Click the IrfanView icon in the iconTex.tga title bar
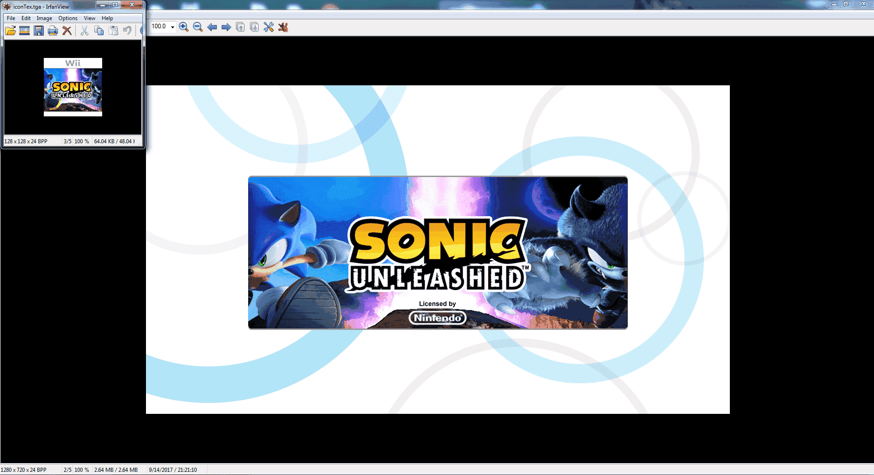 tap(7, 6)
